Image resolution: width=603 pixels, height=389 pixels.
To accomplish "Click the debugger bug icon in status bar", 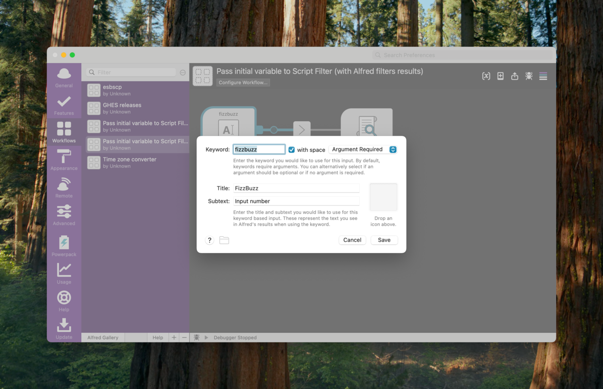I will [x=196, y=337].
